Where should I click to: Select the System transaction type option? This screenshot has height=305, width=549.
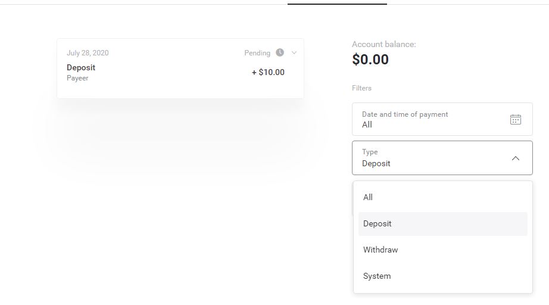[x=377, y=276]
